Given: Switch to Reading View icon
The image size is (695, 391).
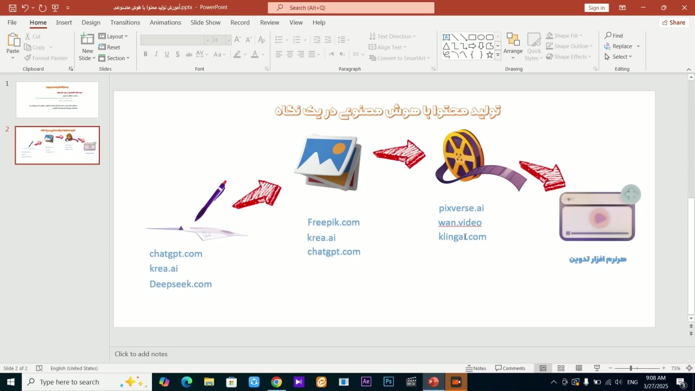Looking at the screenshot, I should [x=579, y=368].
